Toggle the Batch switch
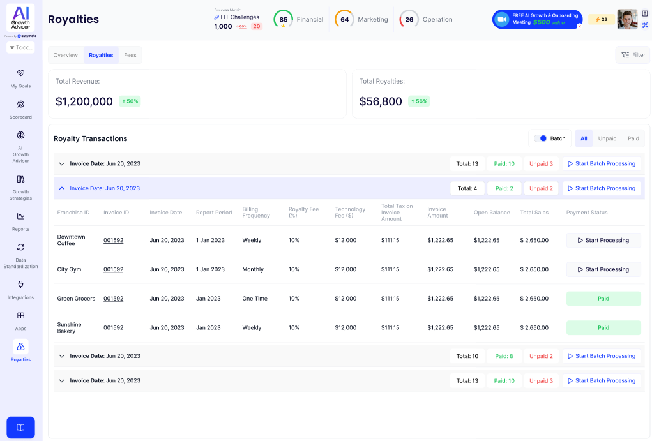652x441 pixels. (541, 138)
